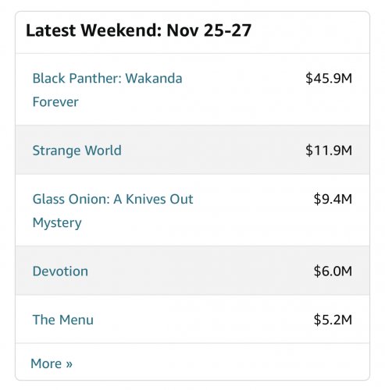Click Knives Out in the third title
Image resolution: width=385 pixels, height=390 pixels.
pos(159,199)
